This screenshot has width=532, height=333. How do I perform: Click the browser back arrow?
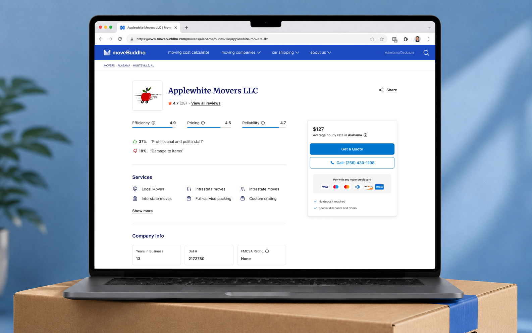click(x=101, y=39)
